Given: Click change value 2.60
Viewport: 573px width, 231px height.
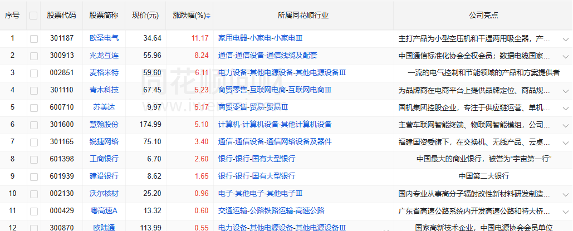Looking at the screenshot, I should [x=202, y=159].
